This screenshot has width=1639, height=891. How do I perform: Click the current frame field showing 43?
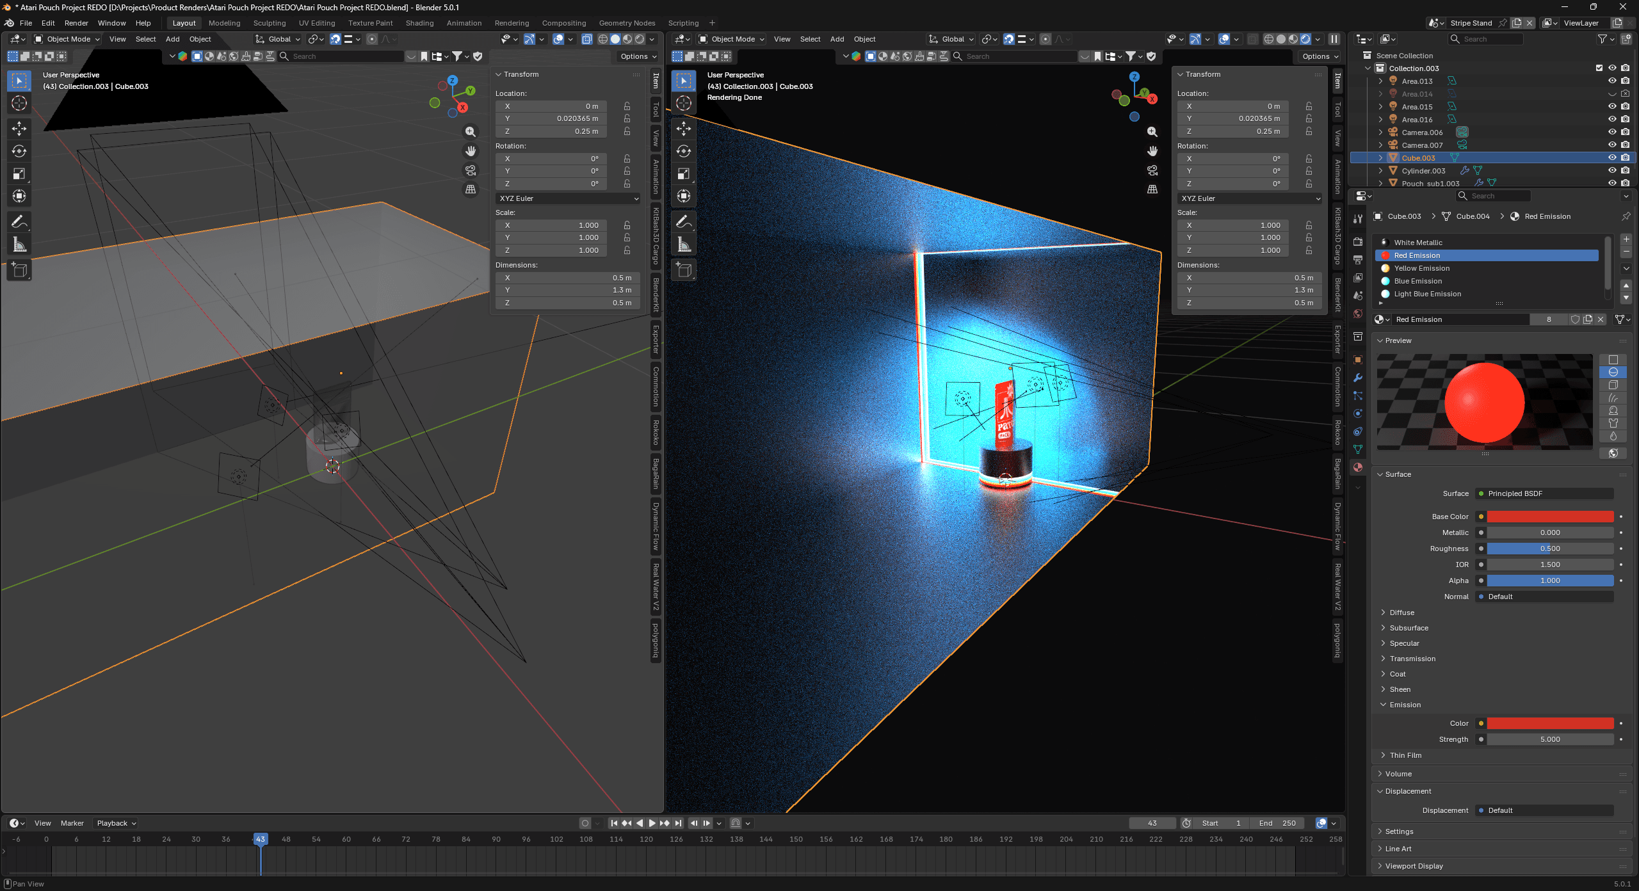[x=1152, y=823]
